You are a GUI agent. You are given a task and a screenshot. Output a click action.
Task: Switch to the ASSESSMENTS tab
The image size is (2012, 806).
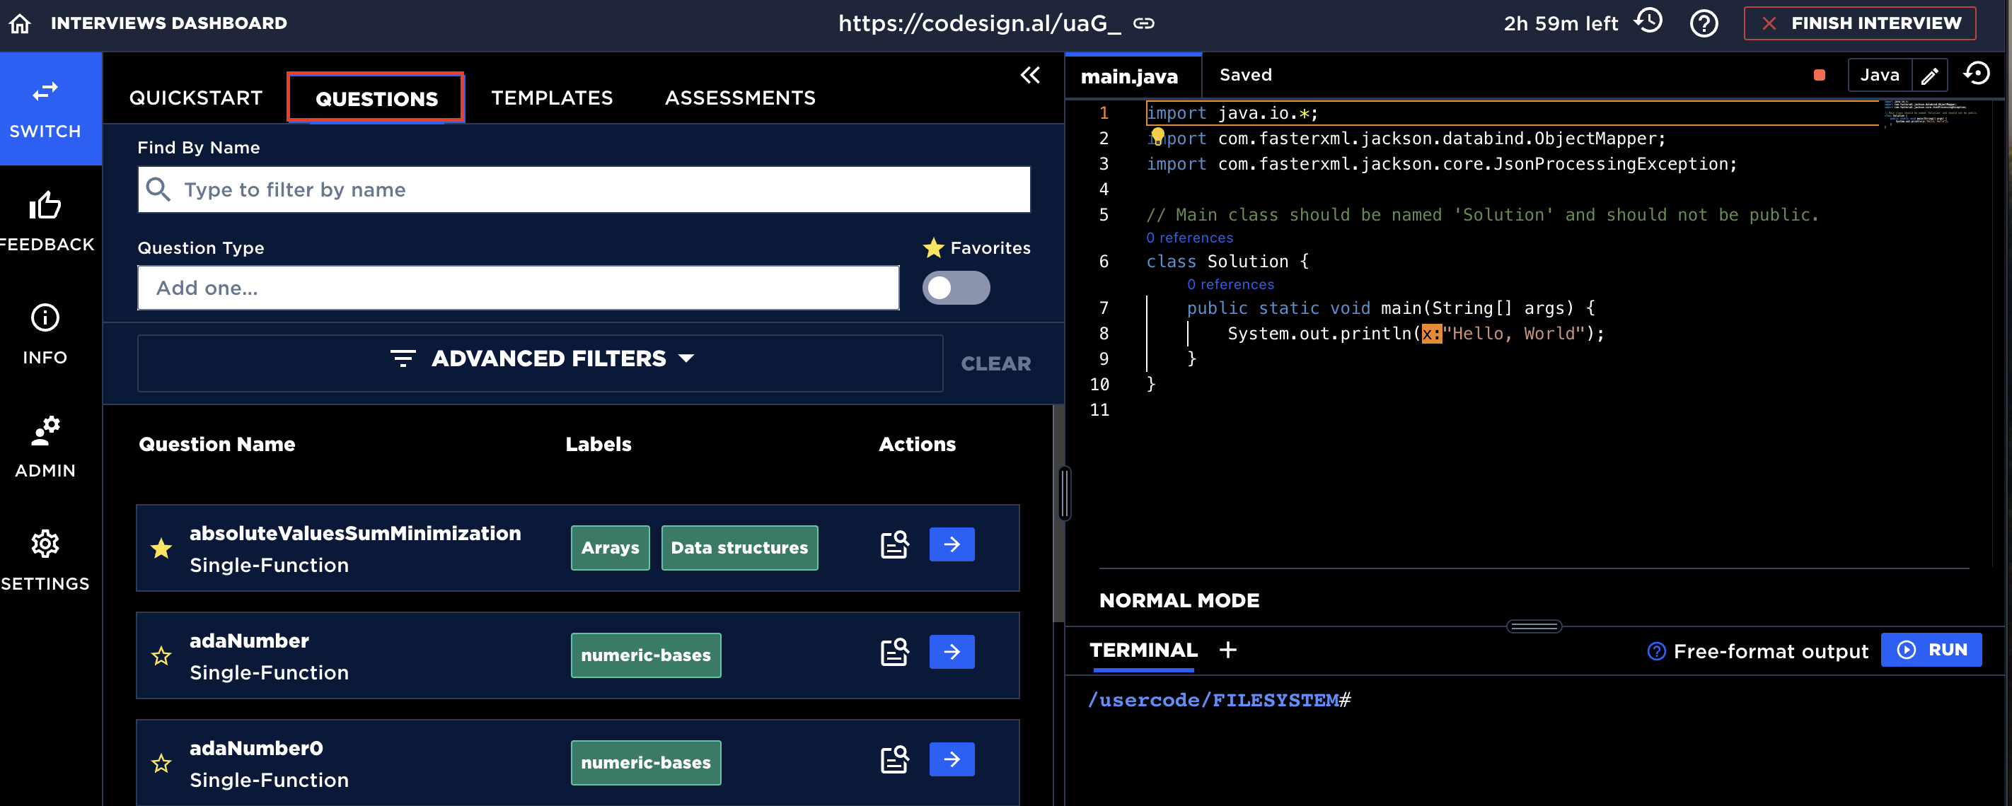click(741, 98)
